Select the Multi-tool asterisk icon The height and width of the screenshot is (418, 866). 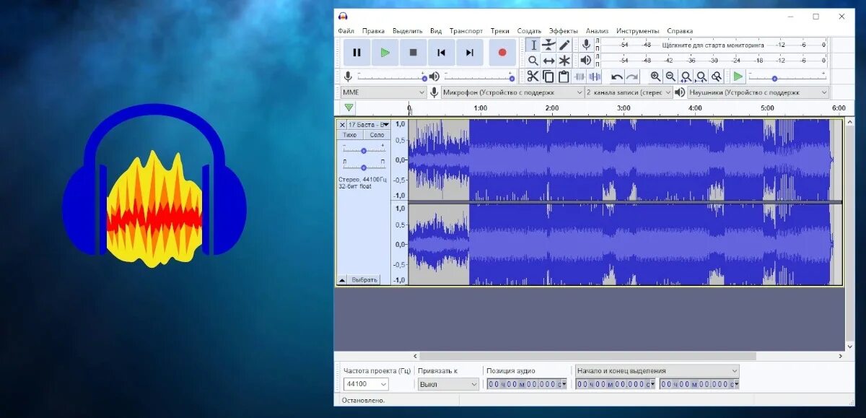click(x=564, y=61)
